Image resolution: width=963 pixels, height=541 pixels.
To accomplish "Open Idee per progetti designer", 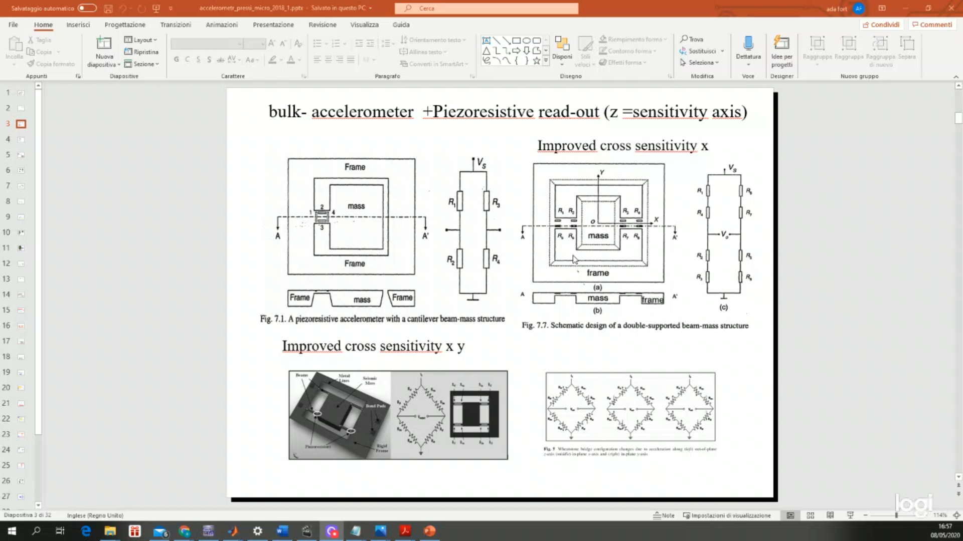I will (781, 44).
